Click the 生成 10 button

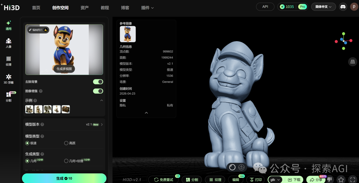click(64, 178)
